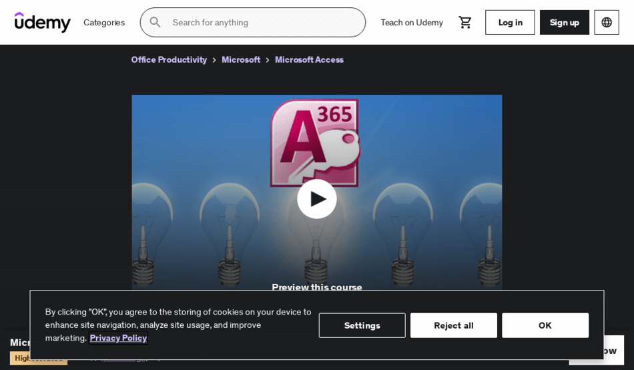Go to Microsoft Access breadcrumb
The width and height of the screenshot is (634, 370).
(x=309, y=60)
